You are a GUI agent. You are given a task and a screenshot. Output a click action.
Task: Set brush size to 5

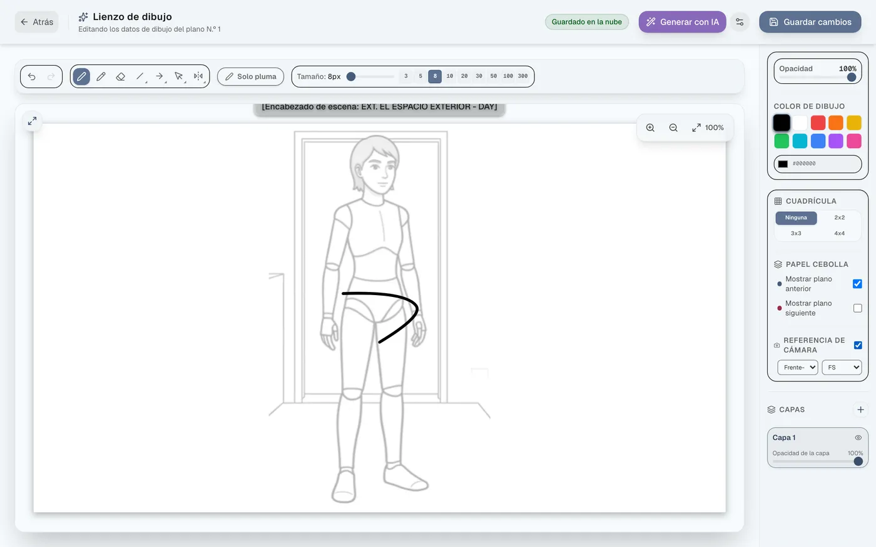point(420,76)
